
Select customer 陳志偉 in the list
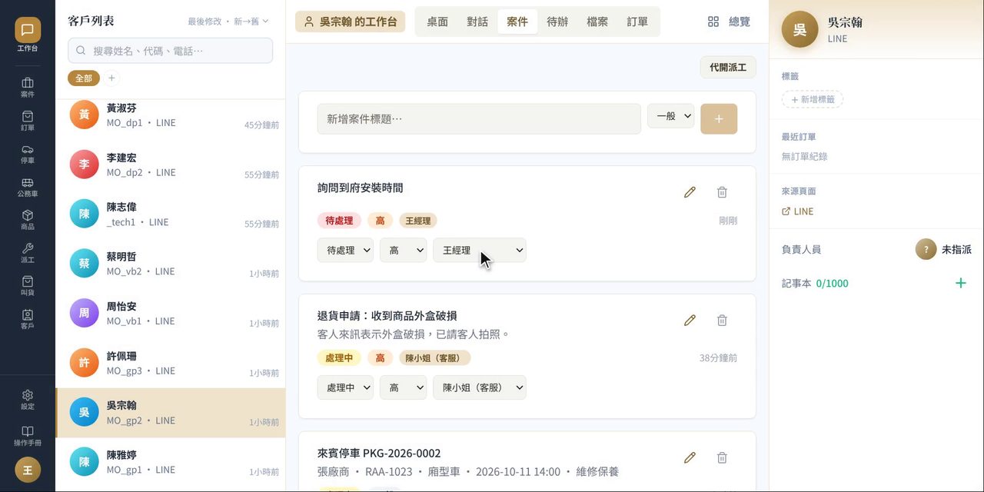(x=171, y=214)
